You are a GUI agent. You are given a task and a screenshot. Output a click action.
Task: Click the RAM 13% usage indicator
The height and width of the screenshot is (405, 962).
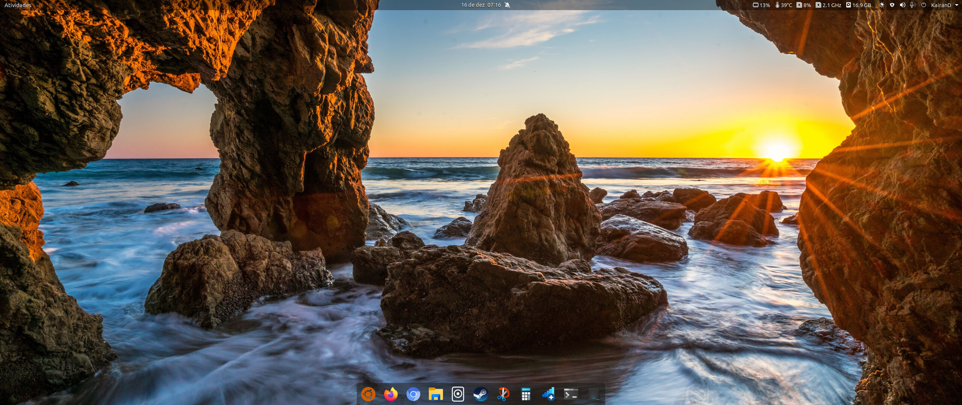pos(761,5)
